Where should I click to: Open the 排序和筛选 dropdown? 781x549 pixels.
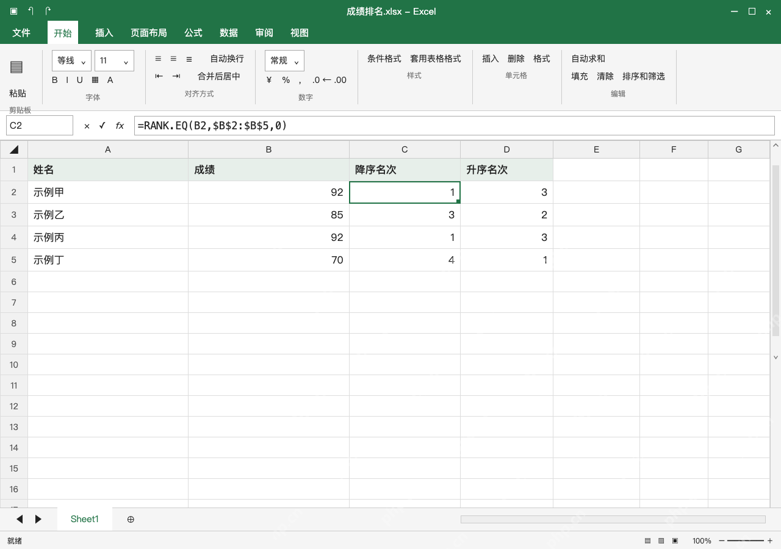pyautogui.click(x=644, y=76)
